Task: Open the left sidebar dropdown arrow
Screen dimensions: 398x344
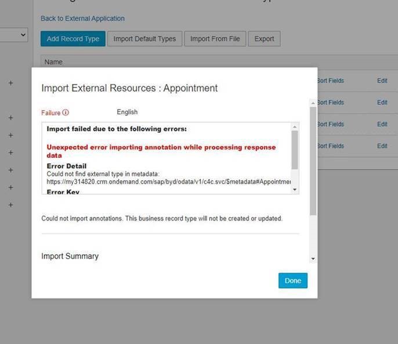Action: [x=23, y=35]
